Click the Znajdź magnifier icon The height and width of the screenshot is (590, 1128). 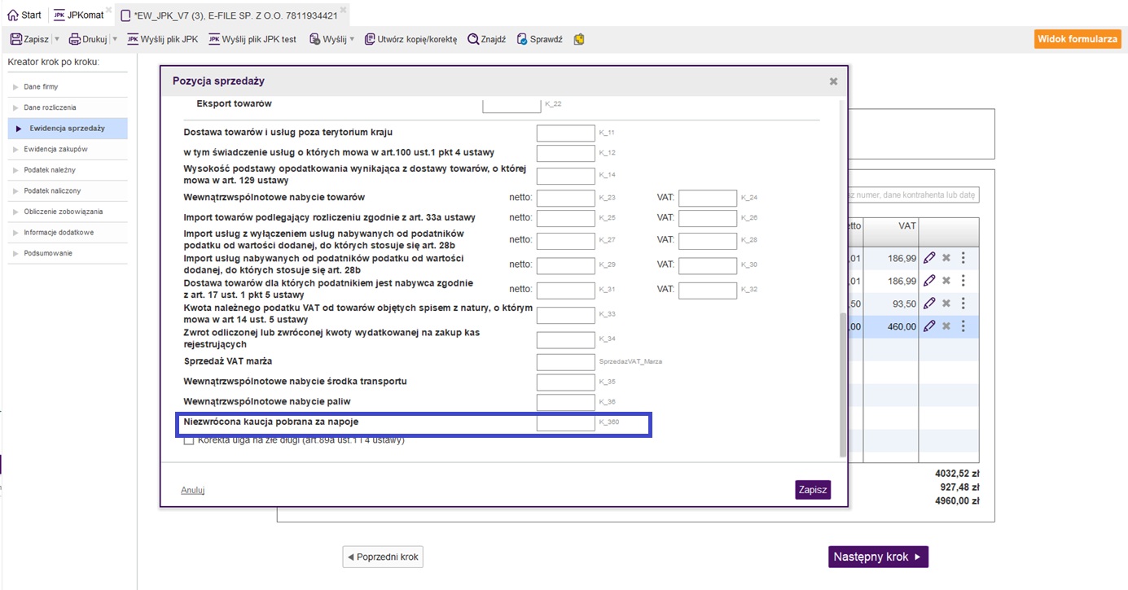472,39
